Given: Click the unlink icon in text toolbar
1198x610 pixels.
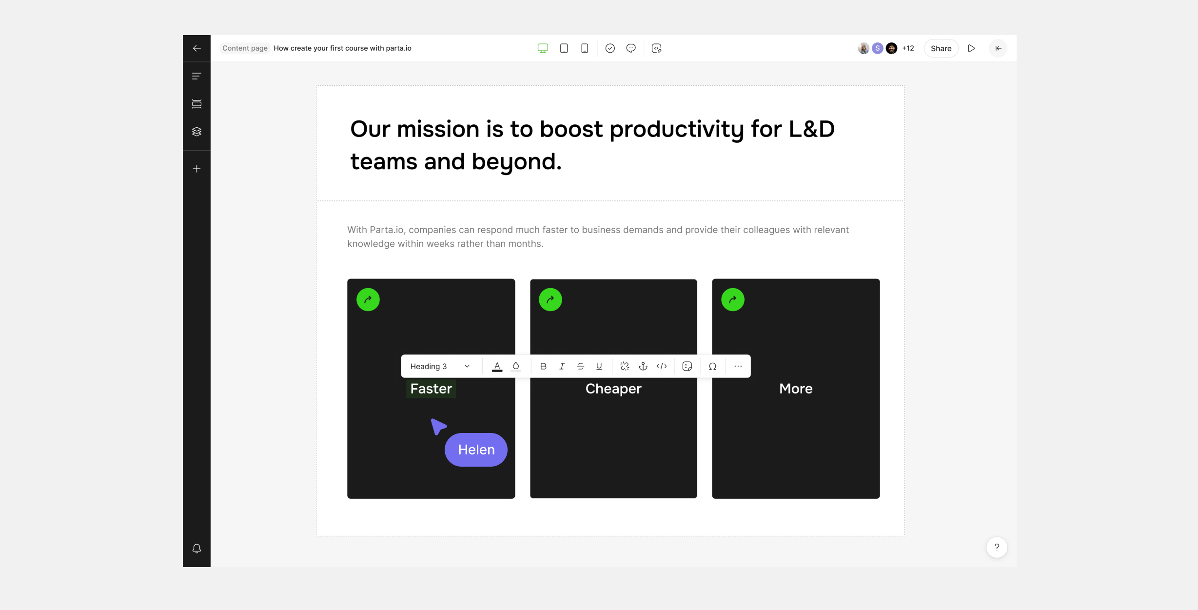Looking at the screenshot, I should point(624,366).
